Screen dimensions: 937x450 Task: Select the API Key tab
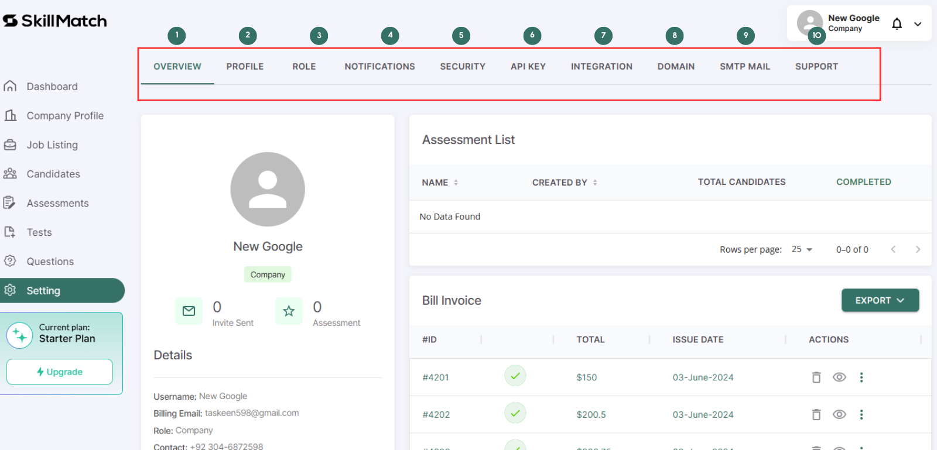point(528,67)
